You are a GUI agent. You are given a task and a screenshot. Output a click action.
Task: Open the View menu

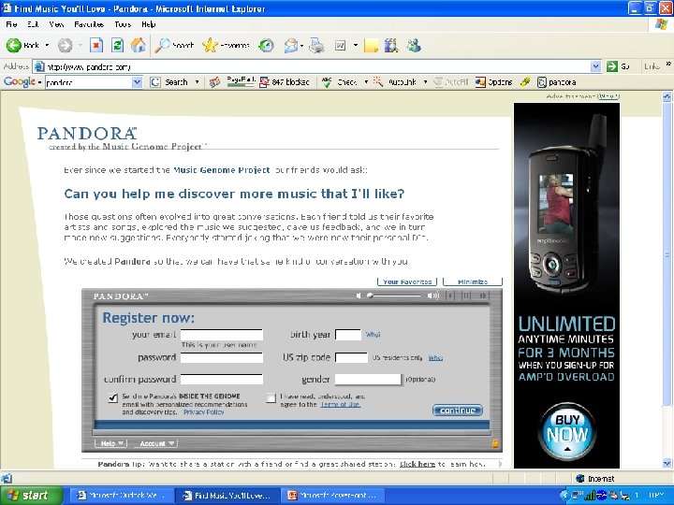[56, 24]
